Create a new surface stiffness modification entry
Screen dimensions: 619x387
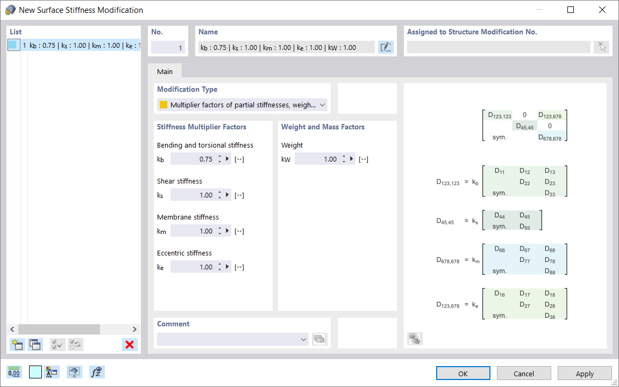17,344
